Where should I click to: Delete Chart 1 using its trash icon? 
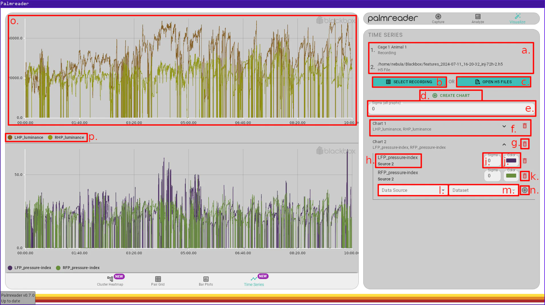coord(525,126)
